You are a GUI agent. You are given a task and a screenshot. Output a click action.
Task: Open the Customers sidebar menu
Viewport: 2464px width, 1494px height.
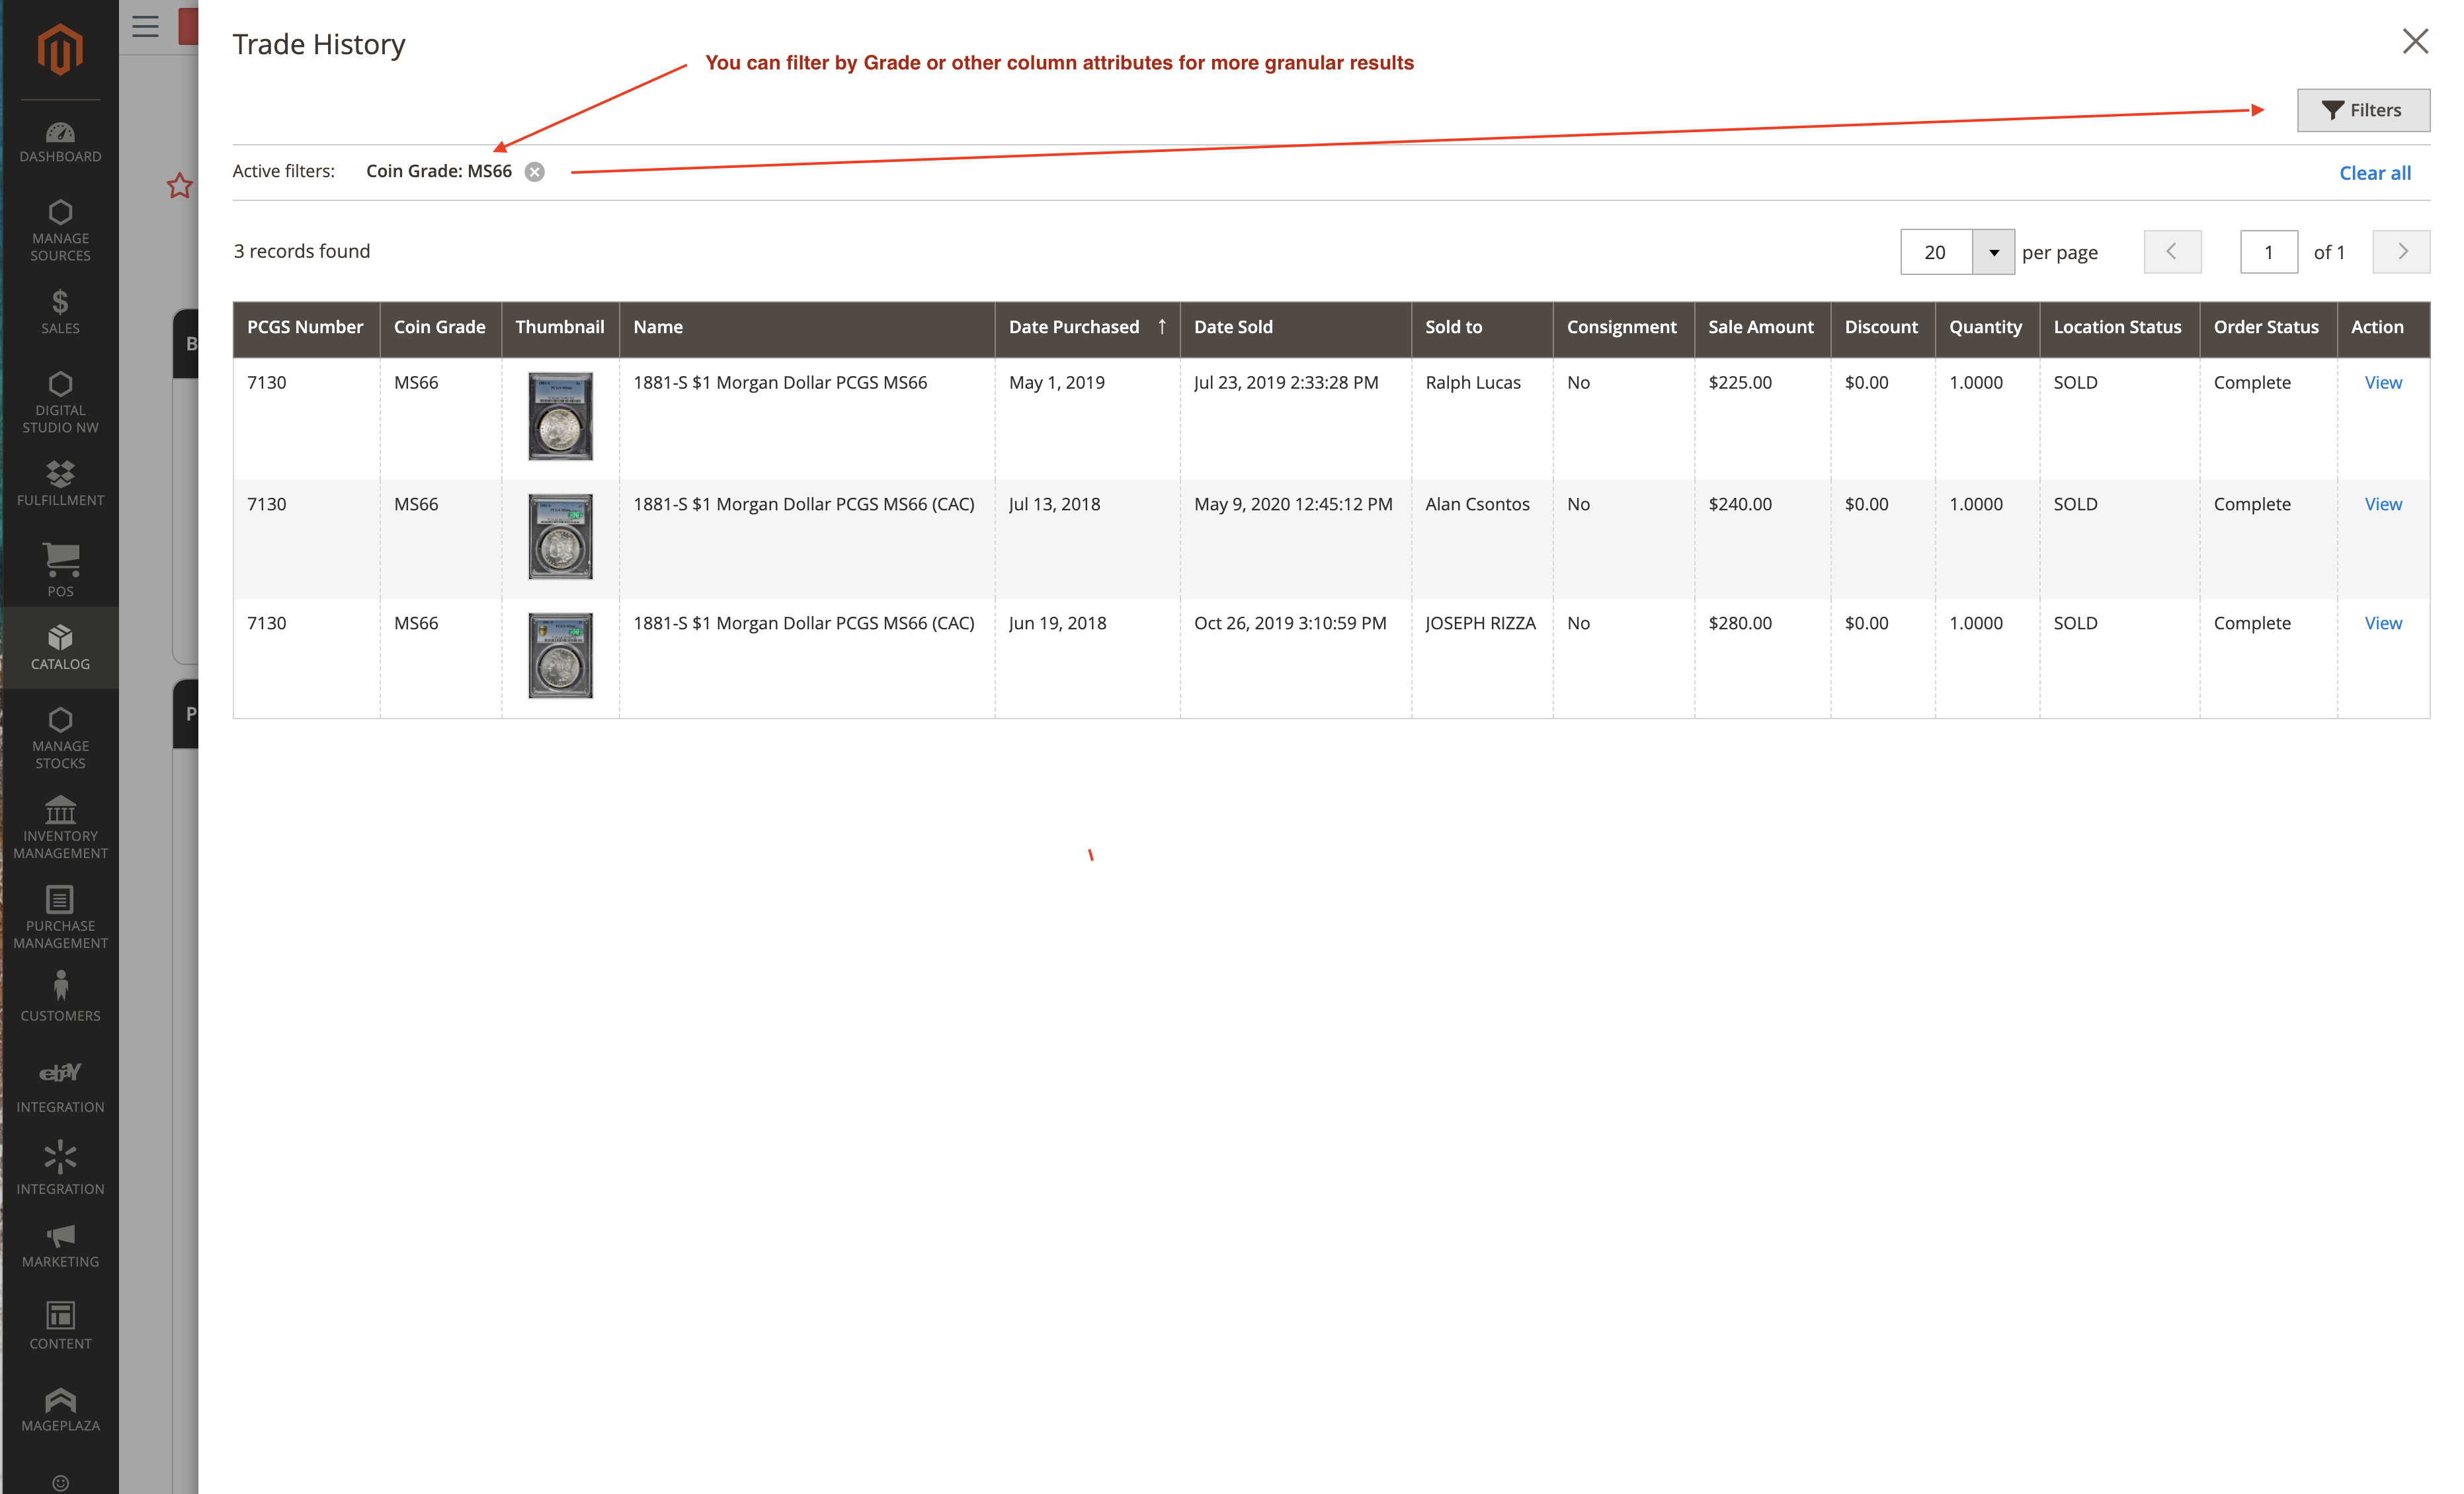60,998
